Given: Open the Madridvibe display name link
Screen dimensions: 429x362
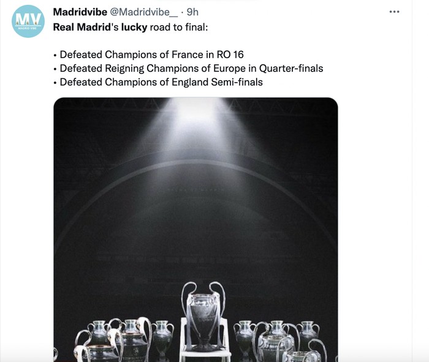Looking at the screenshot, I should click(x=80, y=12).
